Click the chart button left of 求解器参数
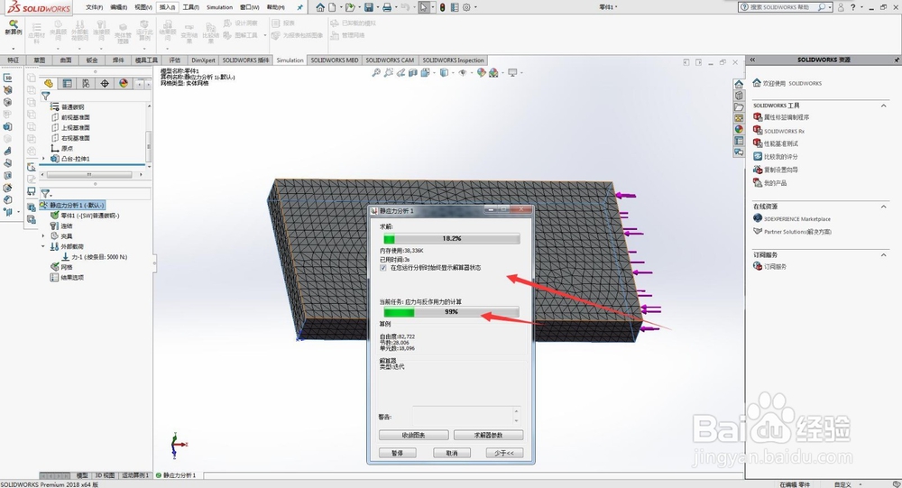902x488 pixels. [x=414, y=435]
